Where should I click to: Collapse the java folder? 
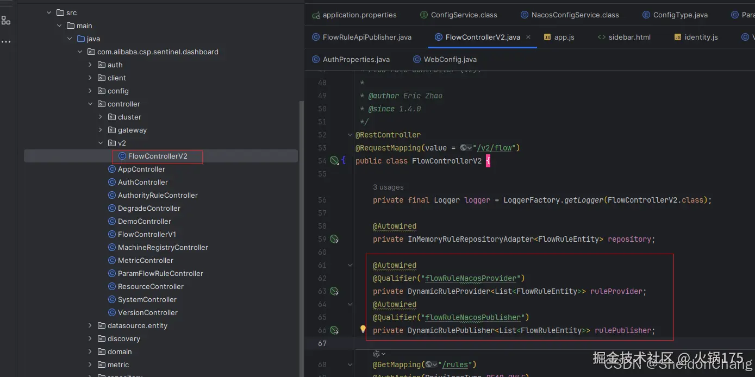(x=70, y=39)
